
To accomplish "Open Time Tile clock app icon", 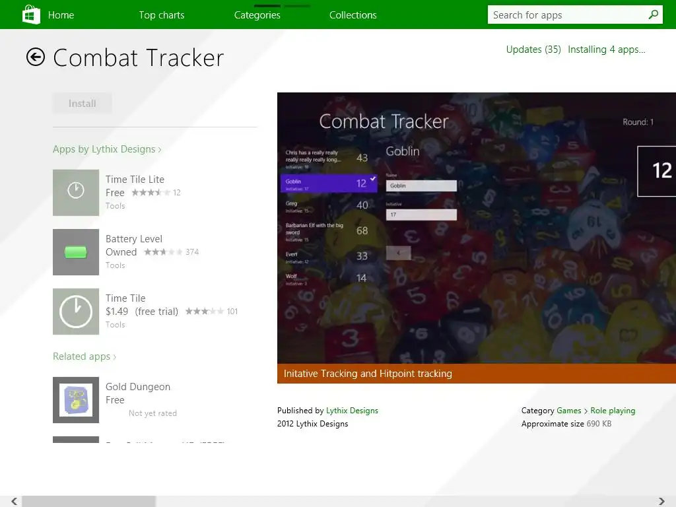I will [x=76, y=312].
